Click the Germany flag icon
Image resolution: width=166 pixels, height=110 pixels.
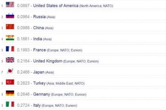click(10, 93)
